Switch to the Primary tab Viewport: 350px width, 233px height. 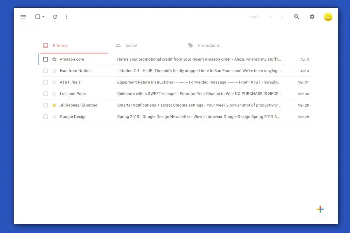click(x=74, y=46)
